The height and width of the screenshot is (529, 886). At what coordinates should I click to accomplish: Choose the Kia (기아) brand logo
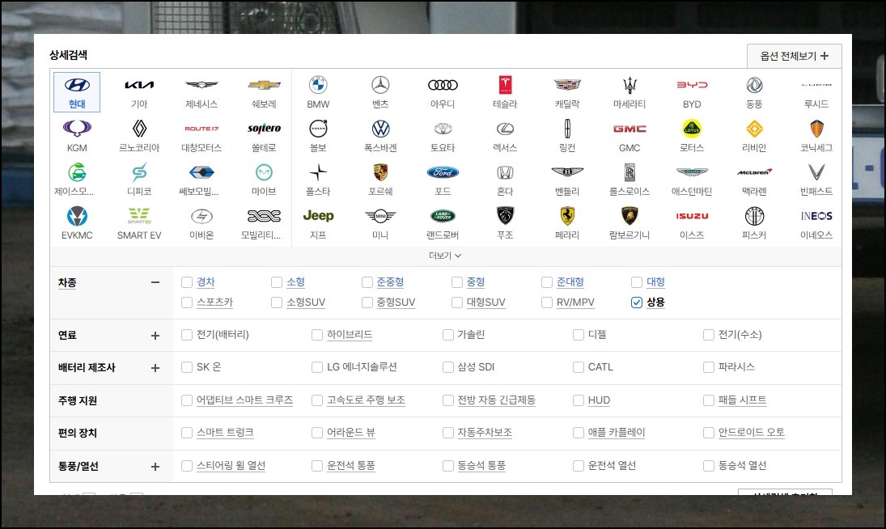(x=139, y=85)
